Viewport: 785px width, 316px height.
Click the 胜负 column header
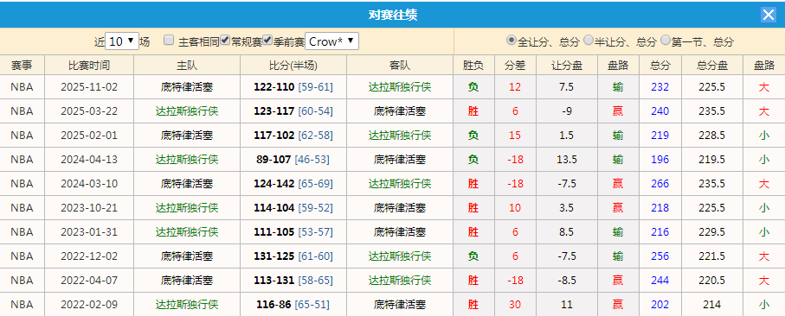473,65
